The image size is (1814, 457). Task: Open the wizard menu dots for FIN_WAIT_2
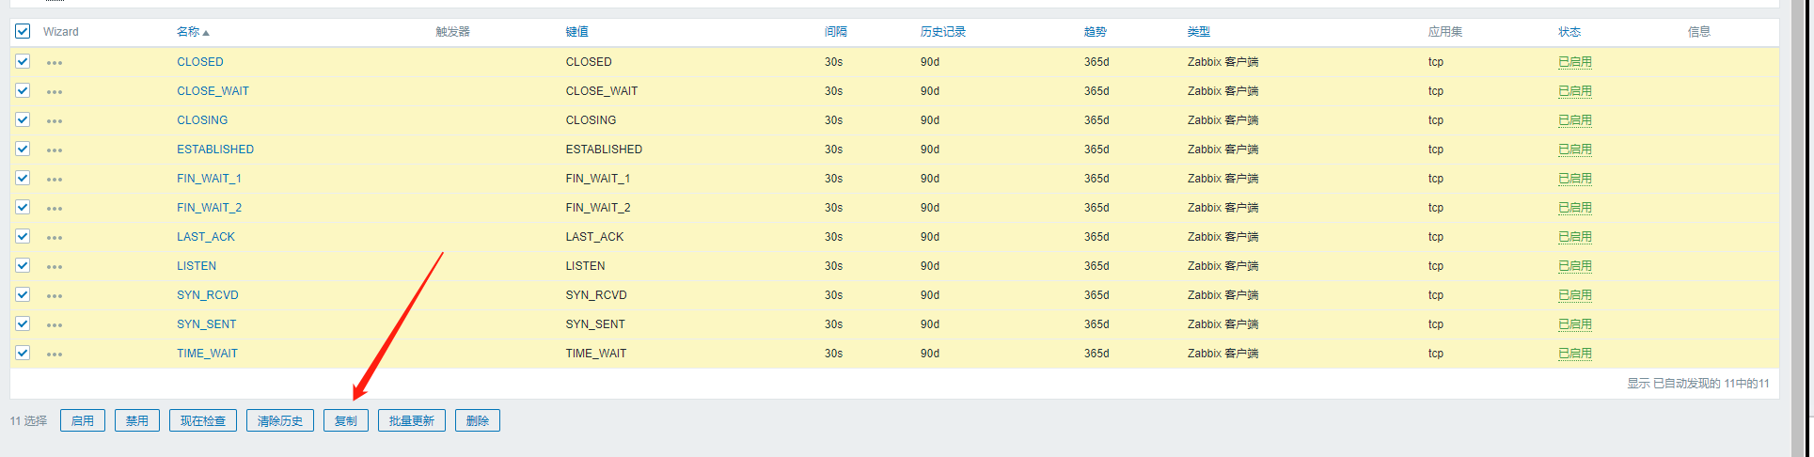click(55, 209)
